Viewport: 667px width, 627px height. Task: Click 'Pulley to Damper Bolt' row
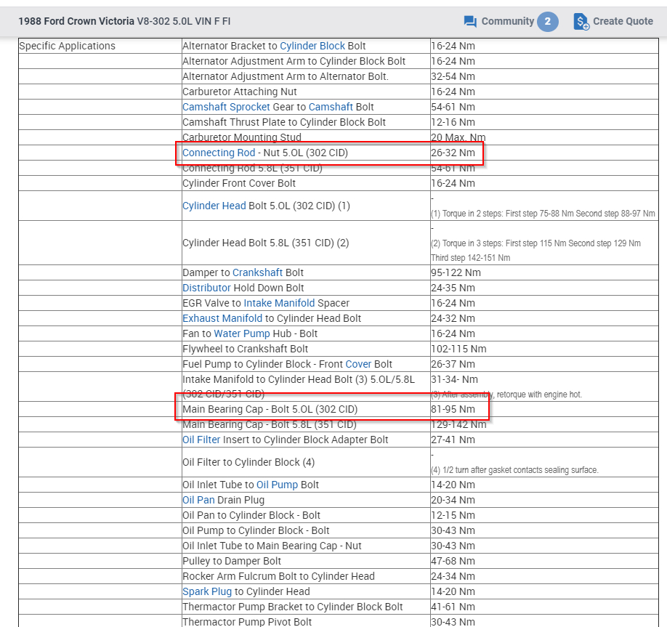click(x=232, y=561)
